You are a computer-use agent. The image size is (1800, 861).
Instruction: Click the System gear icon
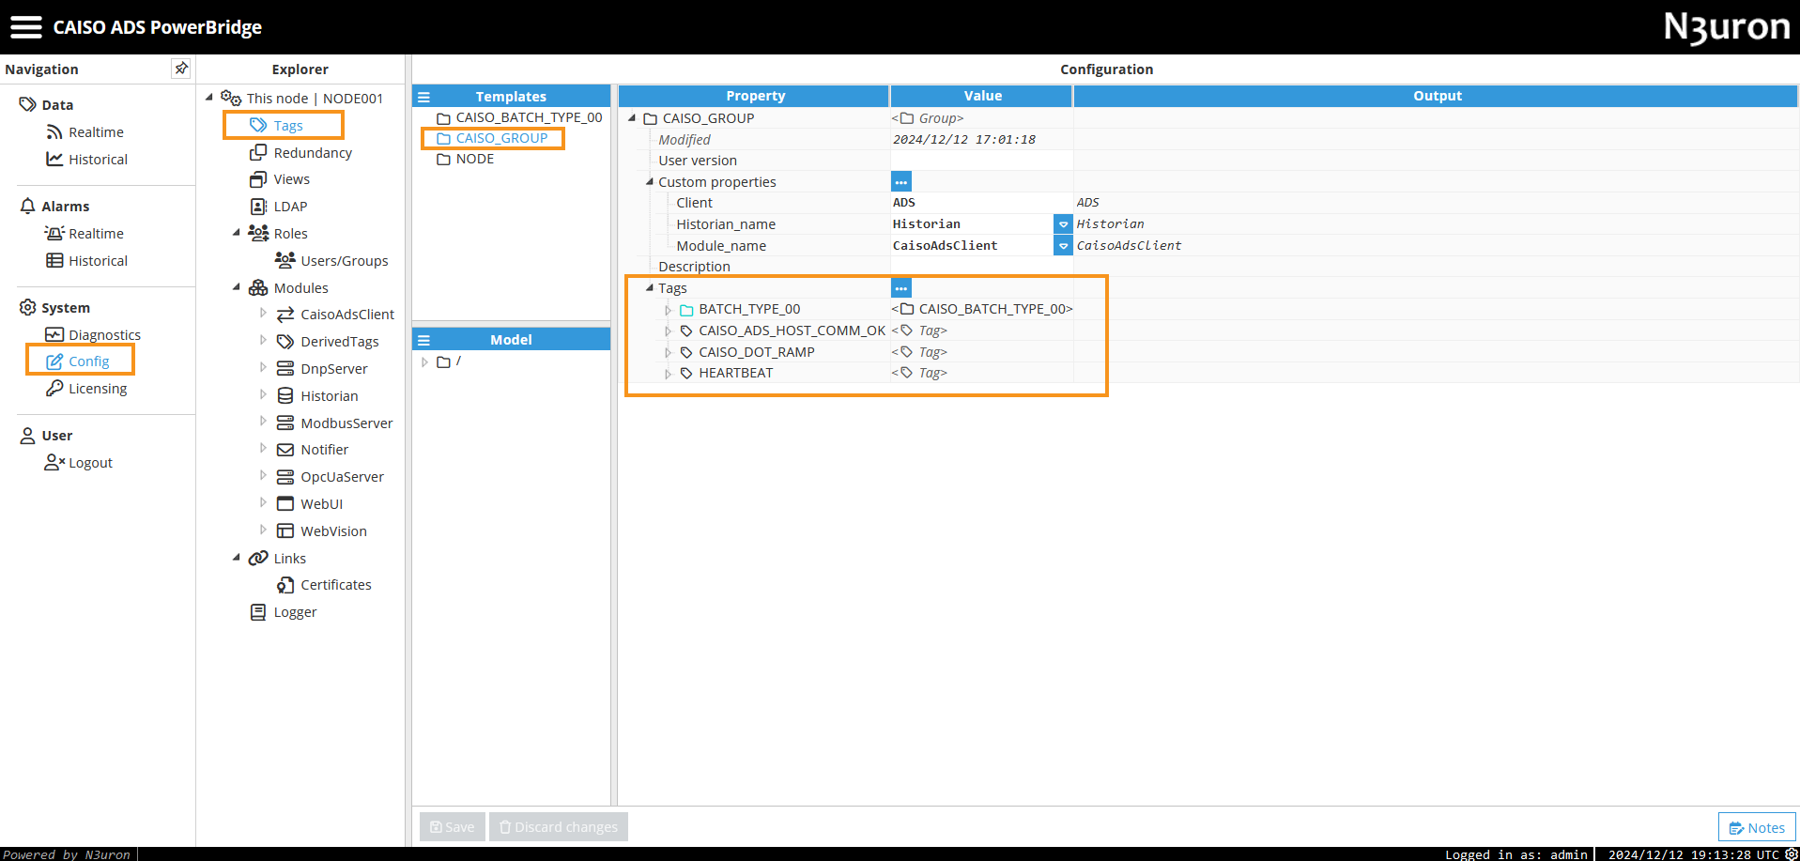coord(28,307)
